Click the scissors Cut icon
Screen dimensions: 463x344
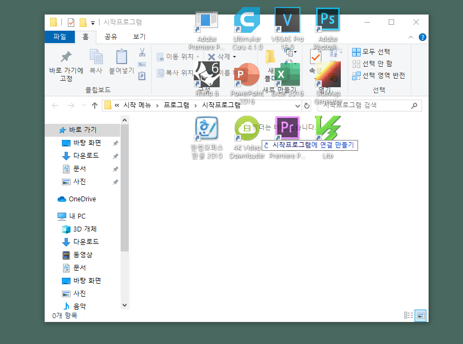pos(142,53)
